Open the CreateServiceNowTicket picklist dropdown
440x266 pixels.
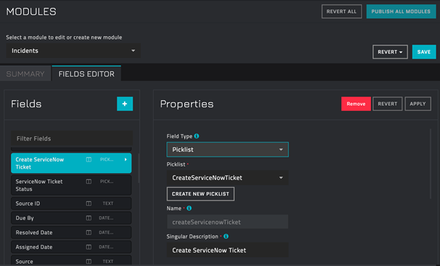coord(228,178)
